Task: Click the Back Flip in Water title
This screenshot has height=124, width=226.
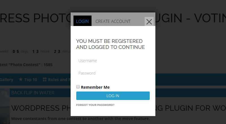Action: [x=33, y=93]
